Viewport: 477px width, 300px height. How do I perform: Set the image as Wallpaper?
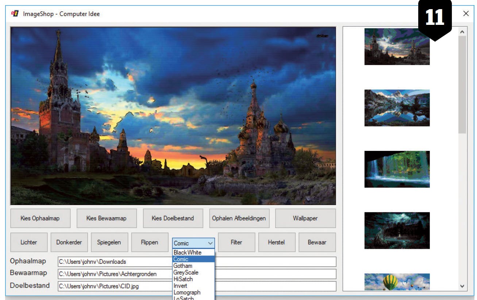pyautogui.click(x=306, y=218)
